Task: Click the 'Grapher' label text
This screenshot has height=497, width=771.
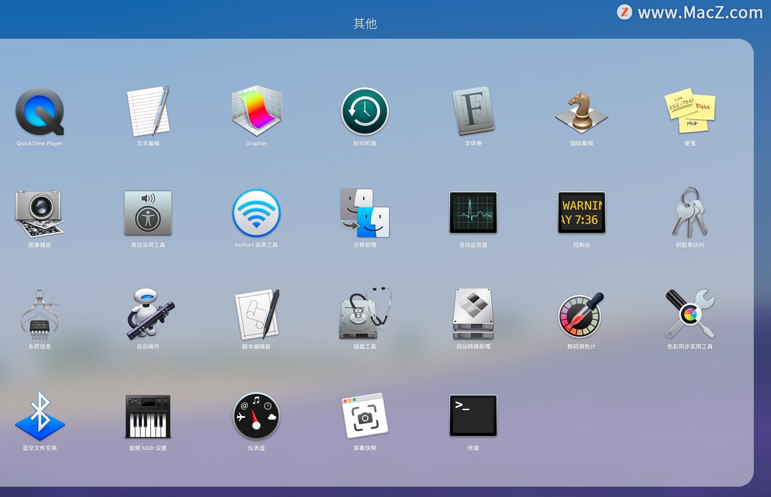Action: point(256,143)
